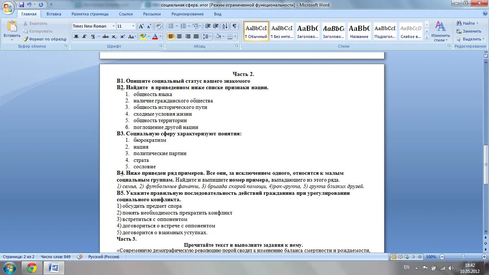The image size is (489, 275).
Task: Open Вид ribbon tab
Action: click(x=218, y=14)
